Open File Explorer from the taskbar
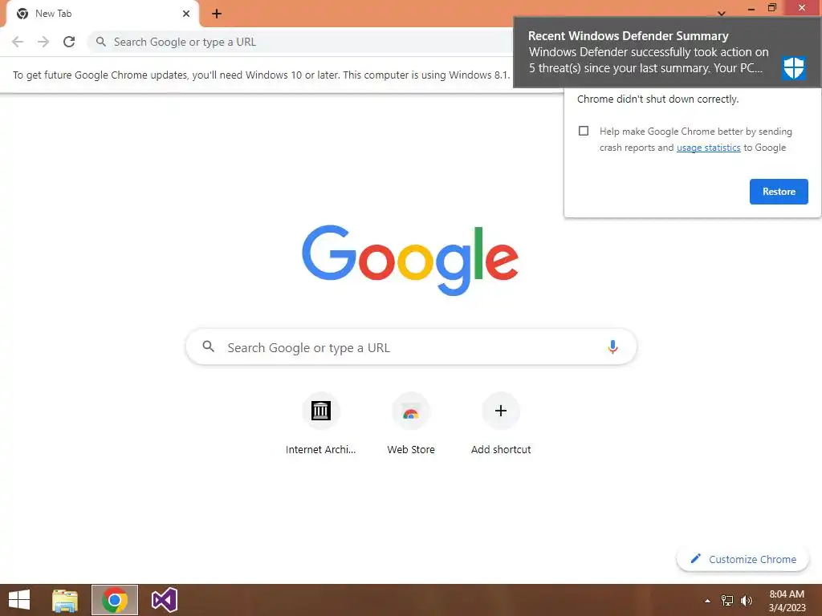 [x=65, y=600]
